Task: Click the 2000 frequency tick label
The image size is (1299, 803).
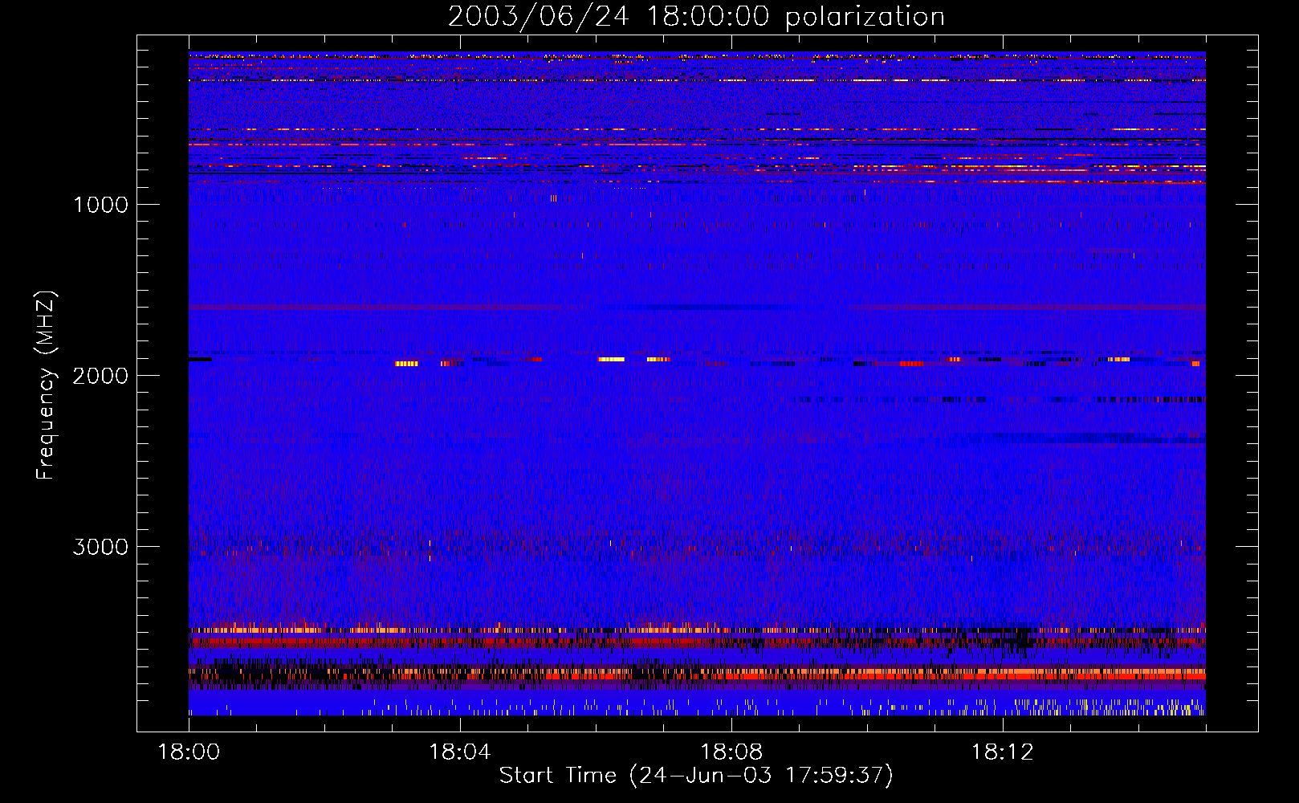Action: point(100,376)
